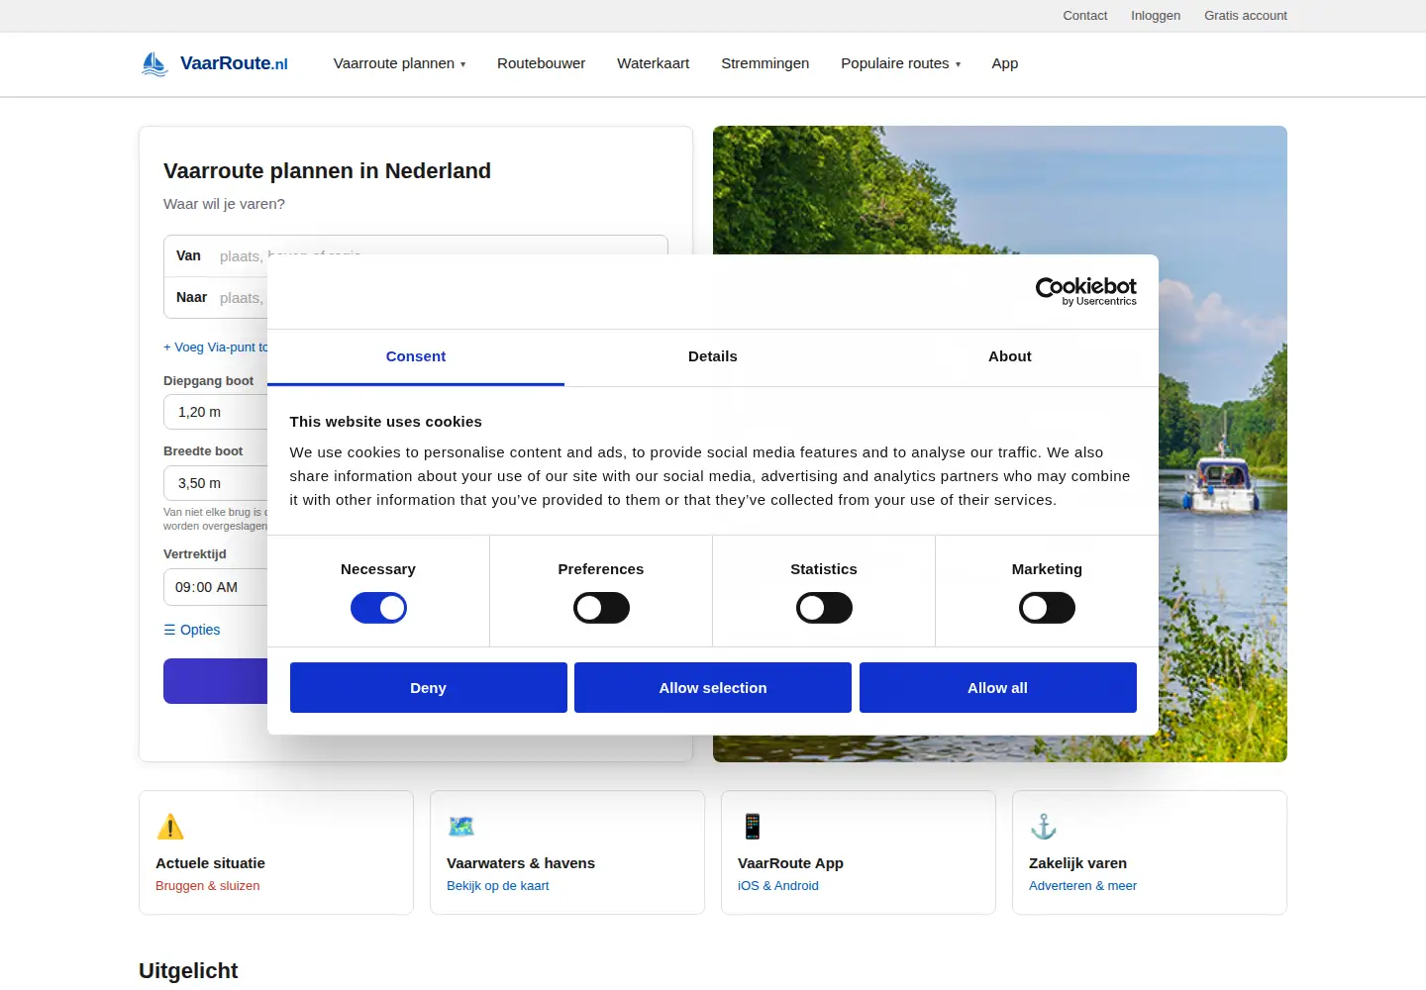The image size is (1426, 990).
Task: Click the river and boat photo
Action: (x=1222, y=444)
